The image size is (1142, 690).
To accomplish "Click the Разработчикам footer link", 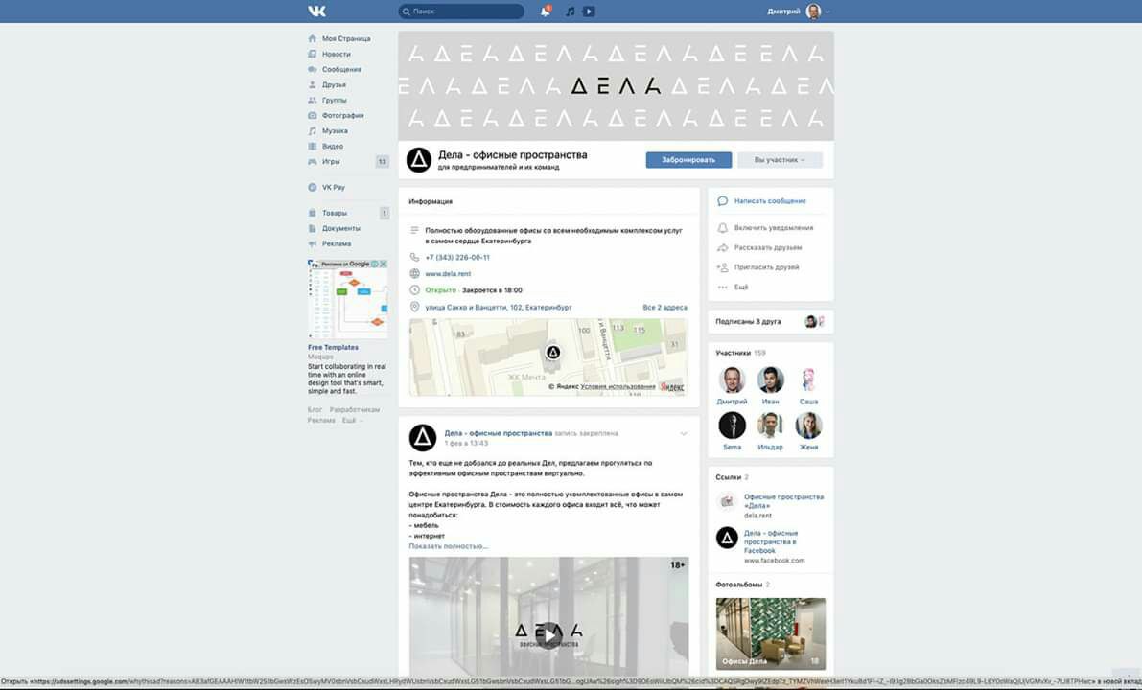I will coord(355,410).
